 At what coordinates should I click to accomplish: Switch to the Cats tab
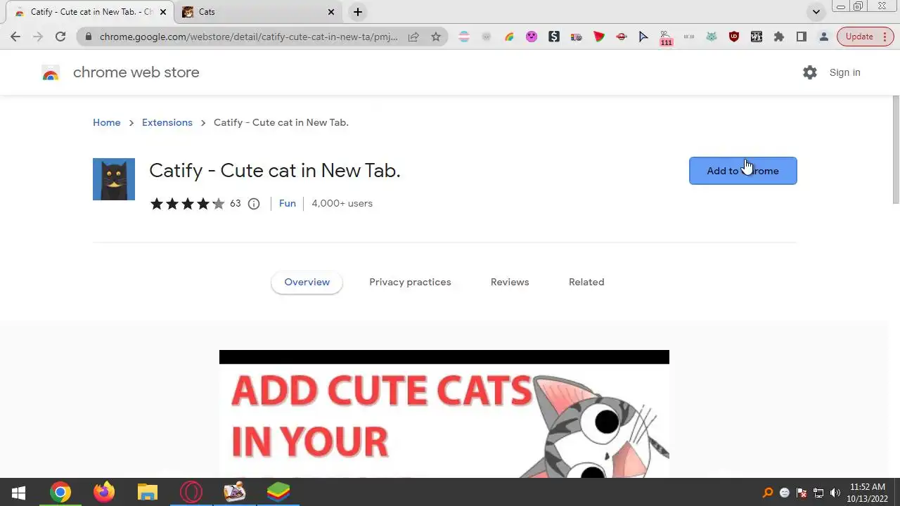[x=258, y=12]
